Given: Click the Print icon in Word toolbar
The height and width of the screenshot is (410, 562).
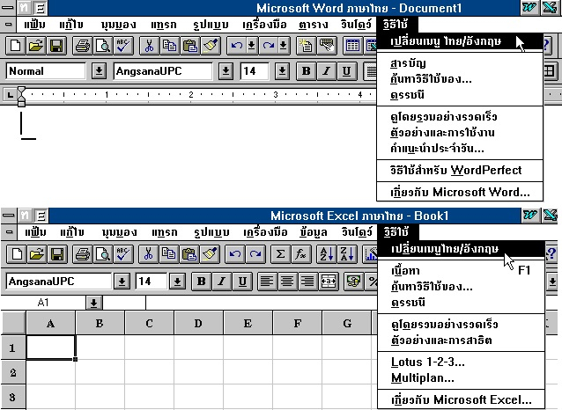Looking at the screenshot, I should pyautogui.click(x=83, y=46).
